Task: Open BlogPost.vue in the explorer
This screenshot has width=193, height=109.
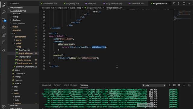Action: [x=24, y=50]
